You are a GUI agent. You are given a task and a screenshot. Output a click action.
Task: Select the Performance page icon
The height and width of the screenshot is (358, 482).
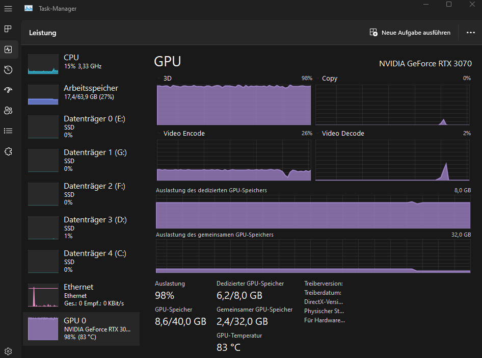(8, 49)
